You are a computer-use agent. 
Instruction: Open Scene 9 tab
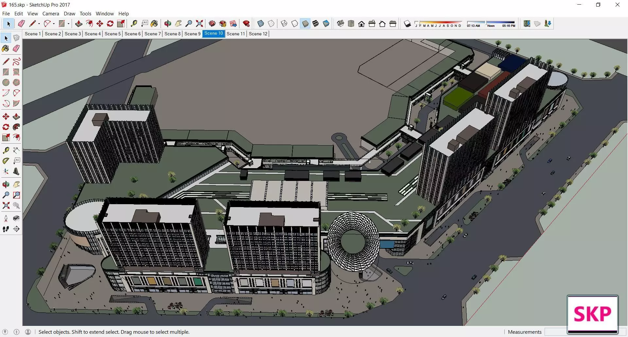[x=192, y=34]
